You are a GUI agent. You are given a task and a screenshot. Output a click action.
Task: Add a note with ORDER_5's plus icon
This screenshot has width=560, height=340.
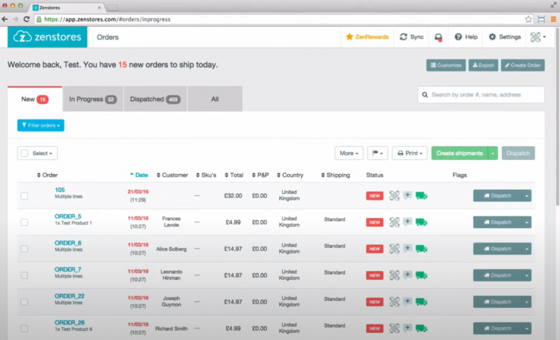click(x=408, y=222)
